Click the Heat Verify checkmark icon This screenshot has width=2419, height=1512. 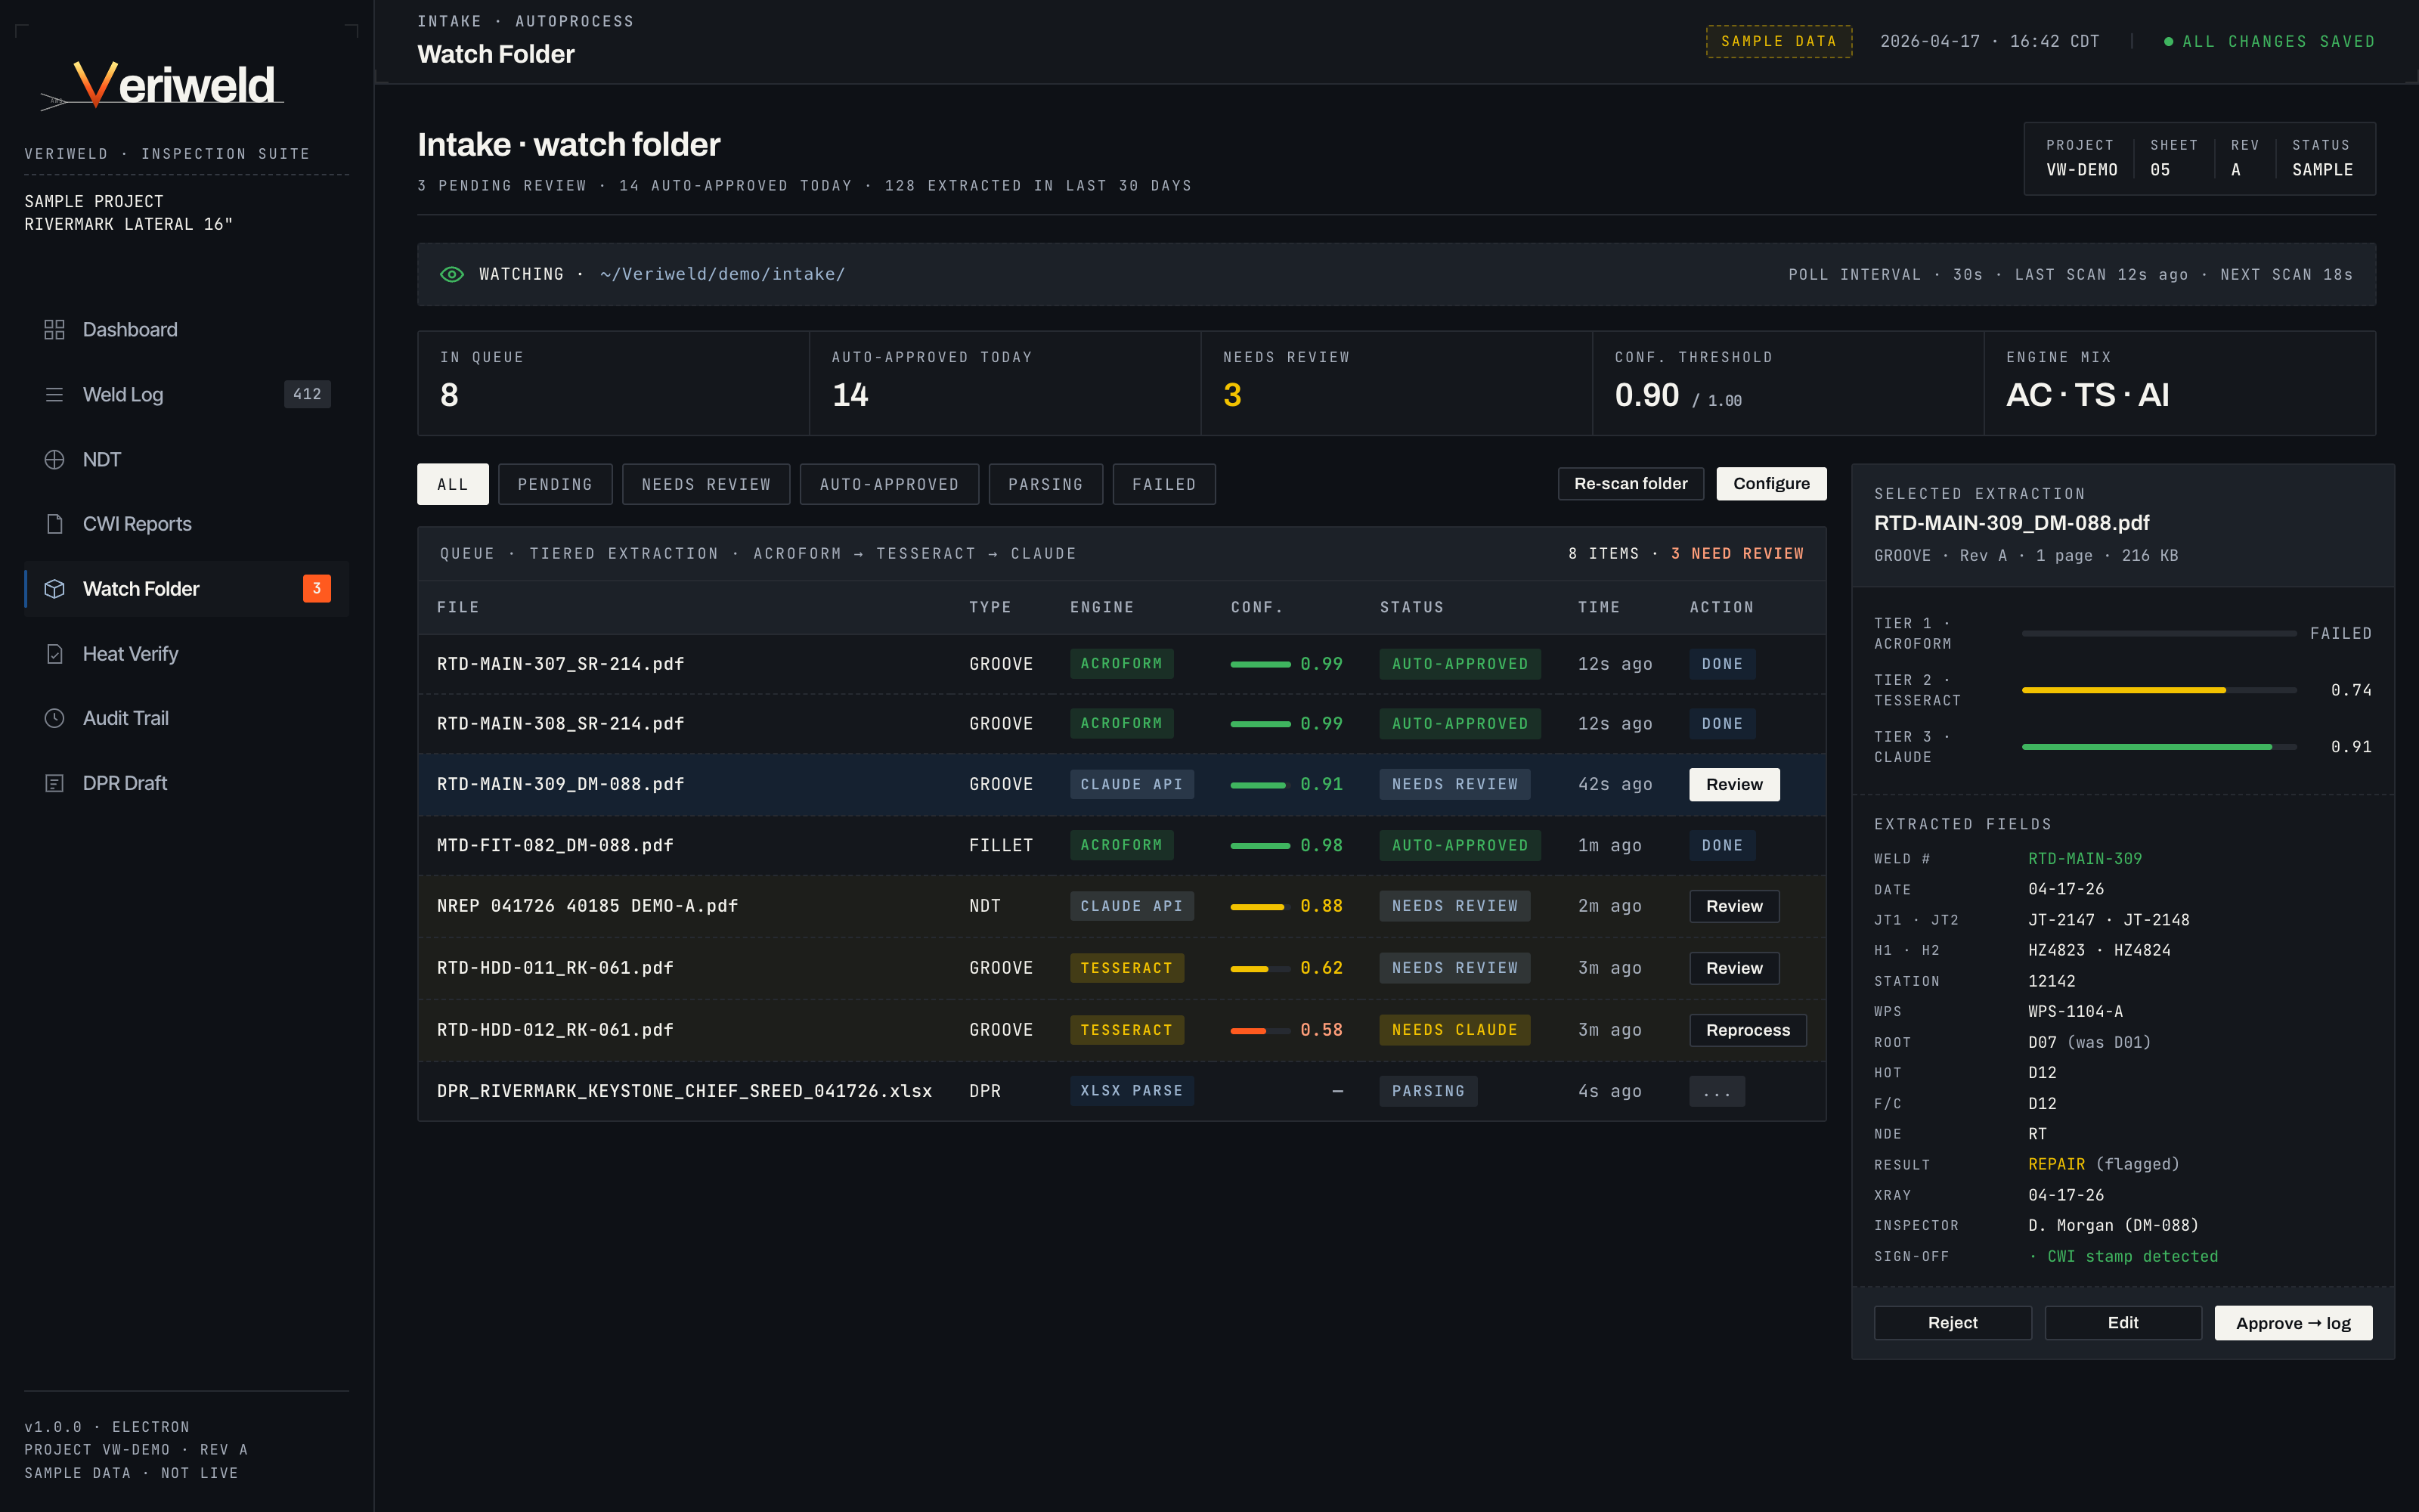[x=54, y=654]
